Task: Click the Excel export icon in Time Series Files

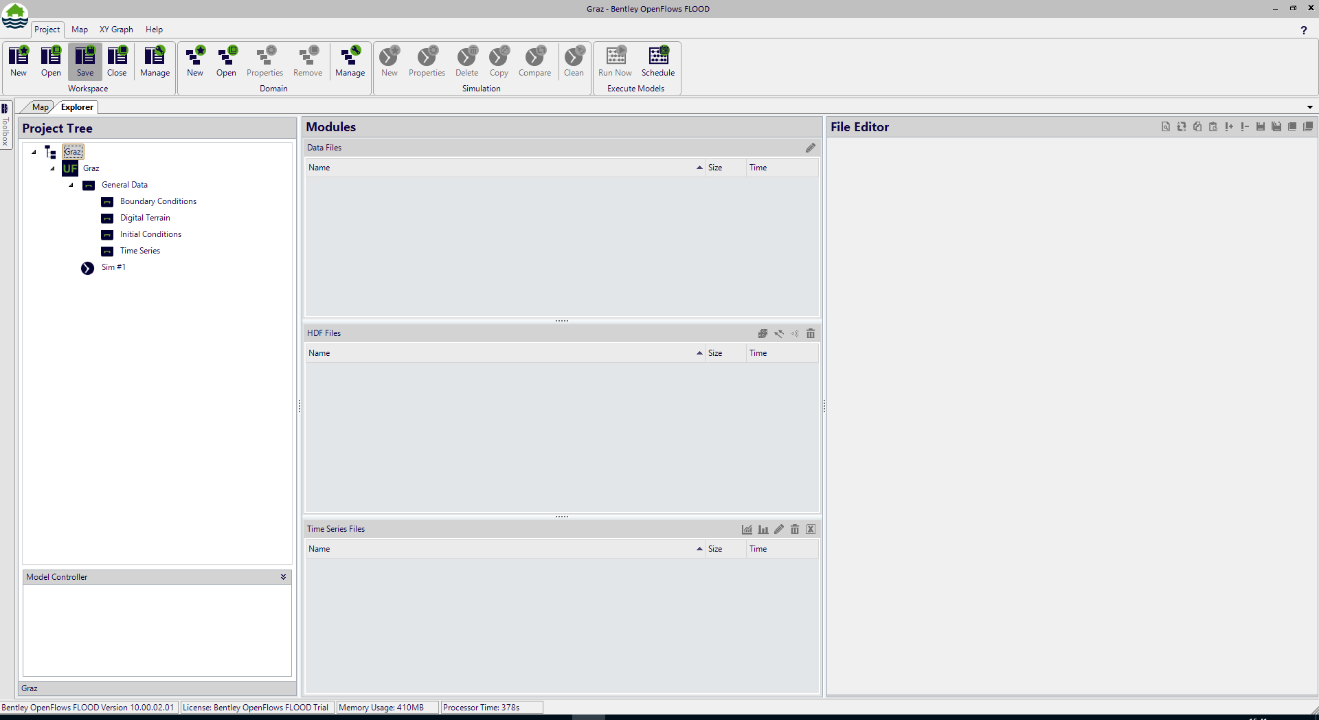Action: (x=811, y=529)
